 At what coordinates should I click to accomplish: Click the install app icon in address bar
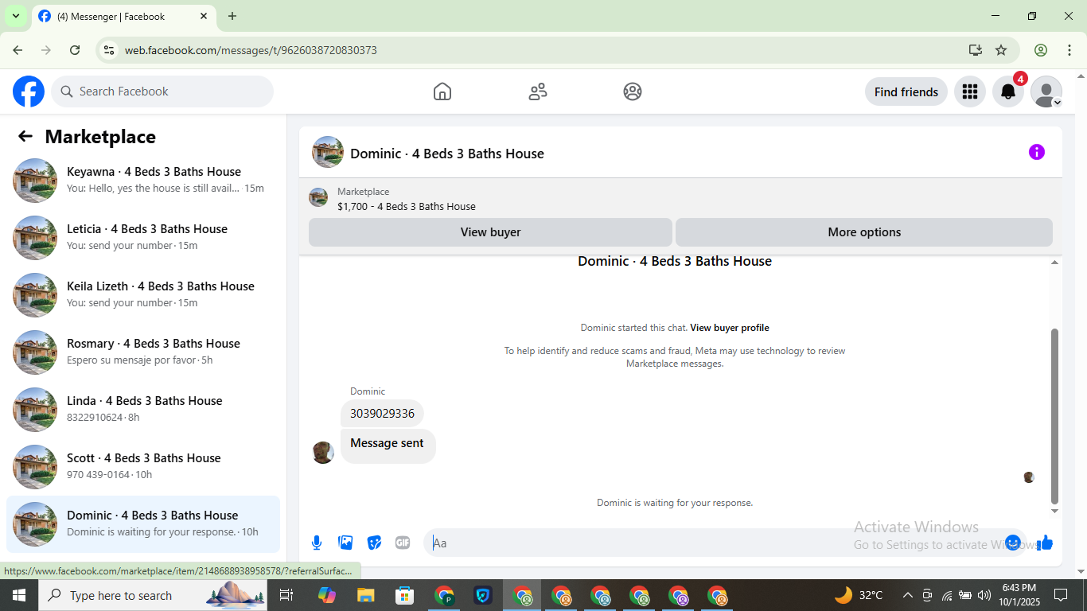click(x=976, y=50)
